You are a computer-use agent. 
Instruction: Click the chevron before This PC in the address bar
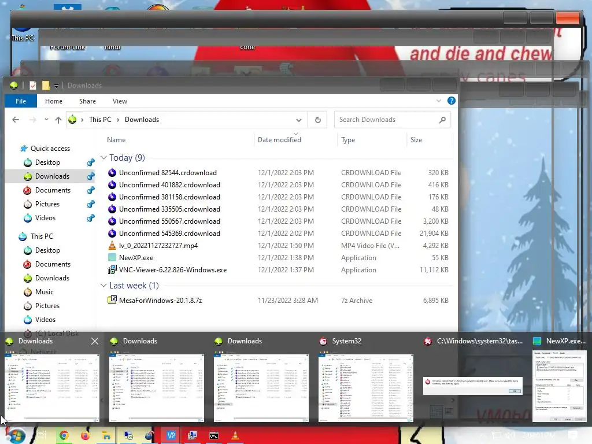(82, 120)
